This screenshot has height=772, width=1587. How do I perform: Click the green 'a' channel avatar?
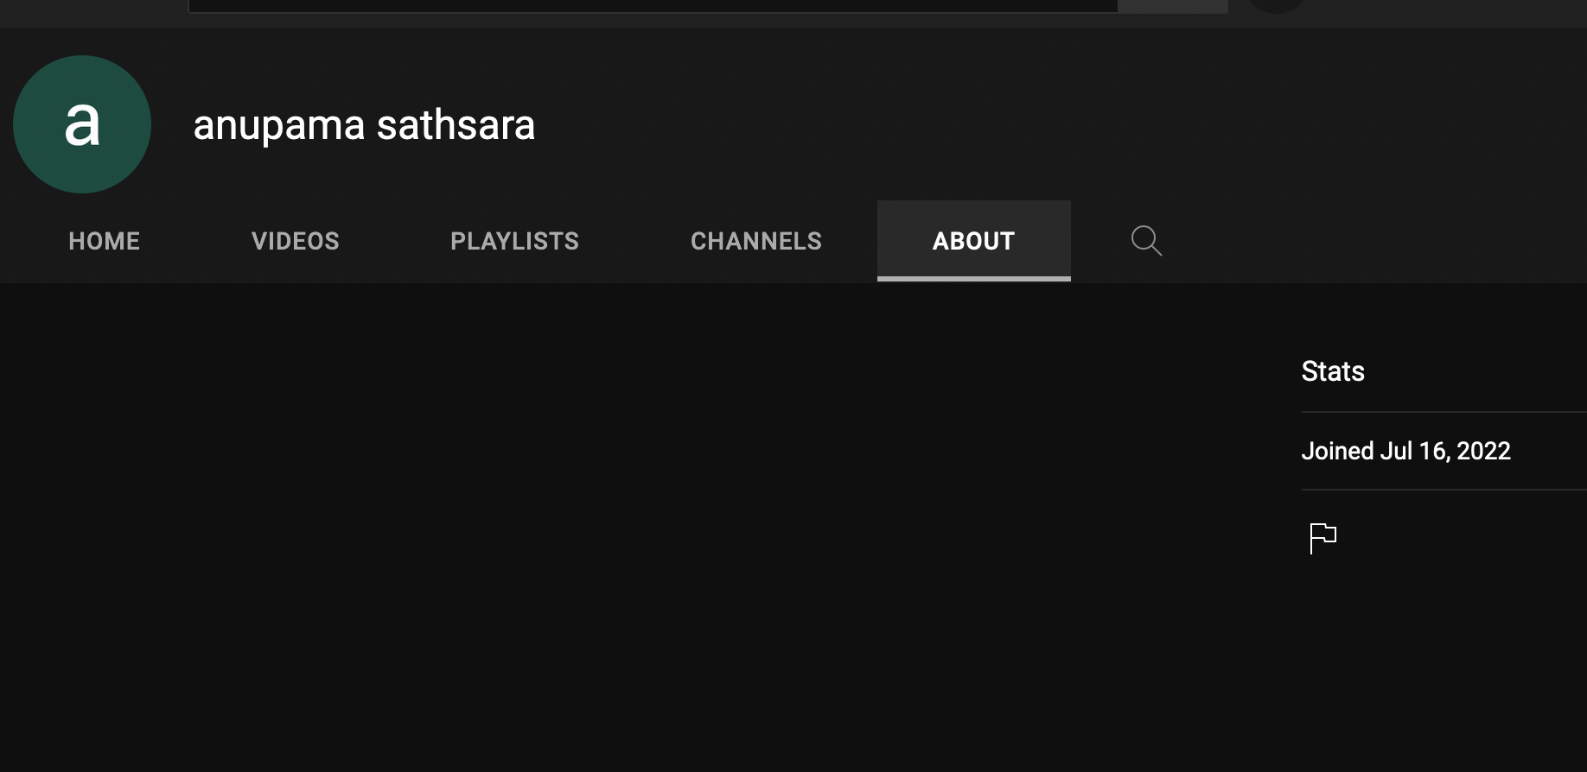pos(82,124)
